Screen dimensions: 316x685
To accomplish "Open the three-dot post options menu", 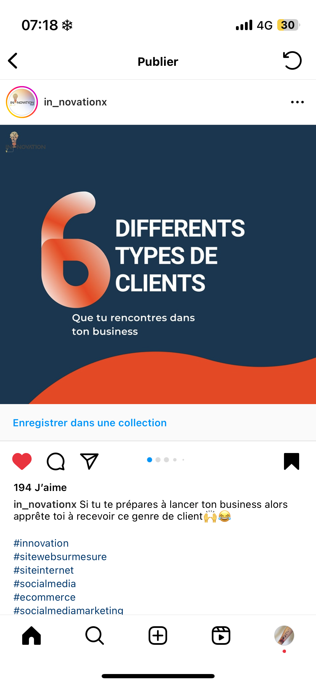I will pyautogui.click(x=297, y=102).
